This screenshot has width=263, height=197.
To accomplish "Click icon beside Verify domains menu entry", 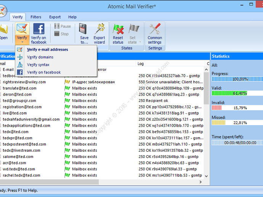I will pos(19,57).
